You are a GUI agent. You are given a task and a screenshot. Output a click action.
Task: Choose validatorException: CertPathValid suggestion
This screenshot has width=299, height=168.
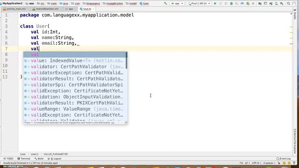75,73
